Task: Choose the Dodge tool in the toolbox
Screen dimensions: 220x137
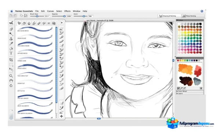Action: pos(11,34)
